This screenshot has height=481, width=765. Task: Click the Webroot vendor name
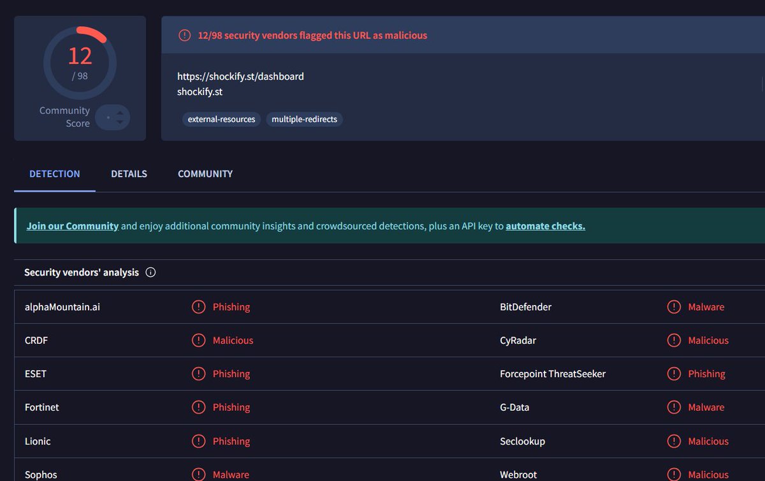519,475
